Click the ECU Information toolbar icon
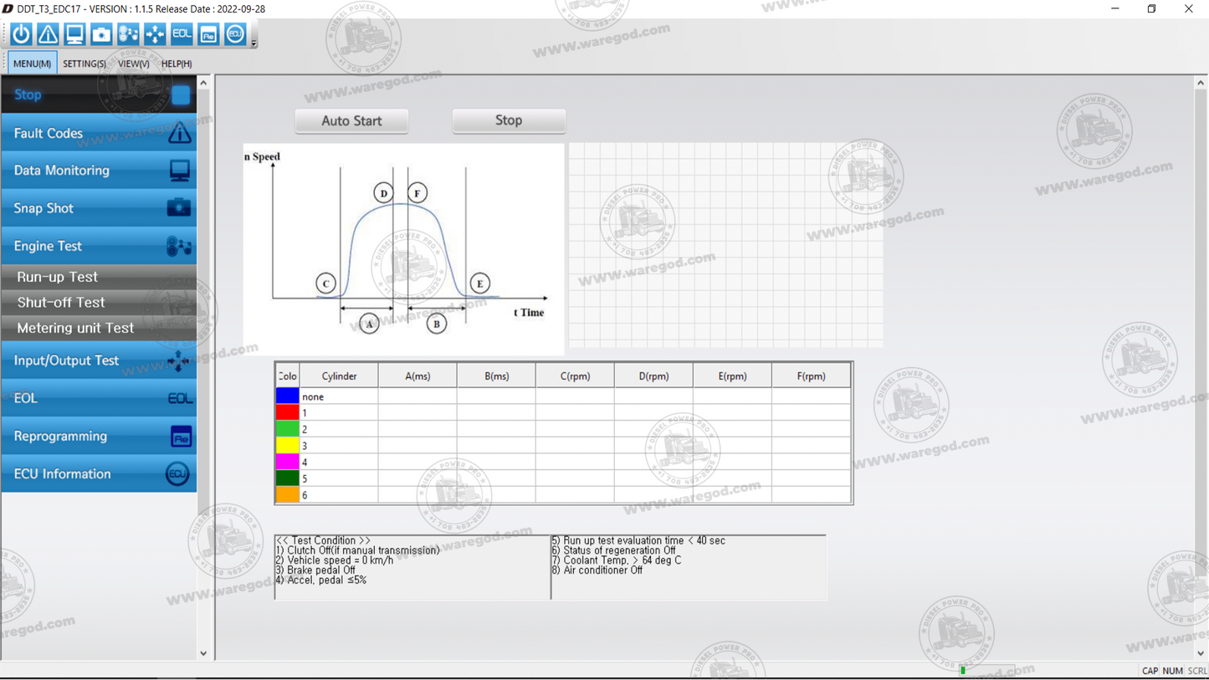Screen dimensions: 1209x680 tap(234, 33)
